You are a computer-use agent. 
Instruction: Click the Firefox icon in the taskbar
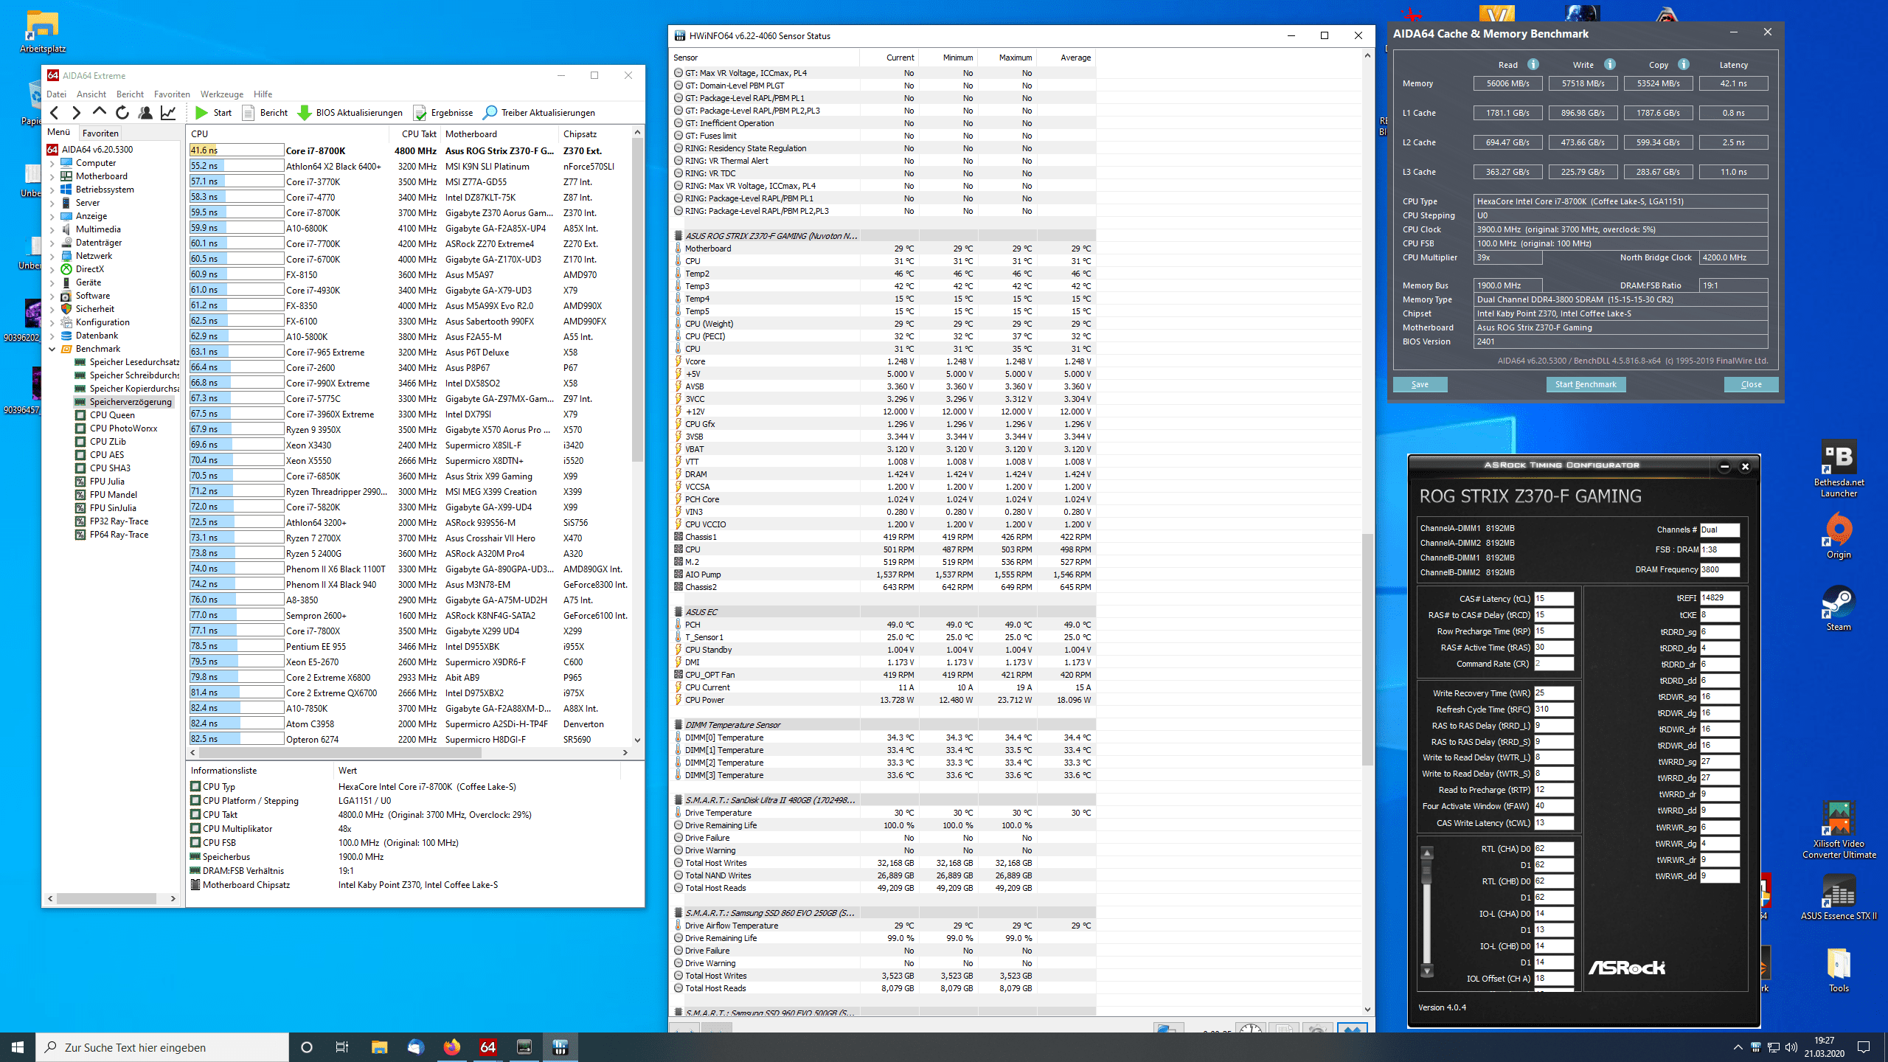tap(451, 1047)
